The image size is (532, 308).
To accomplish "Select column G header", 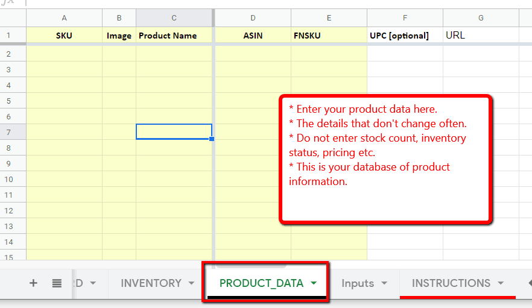I will [481, 18].
